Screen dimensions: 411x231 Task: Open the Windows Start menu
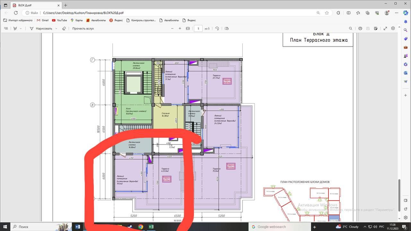pos(5,227)
